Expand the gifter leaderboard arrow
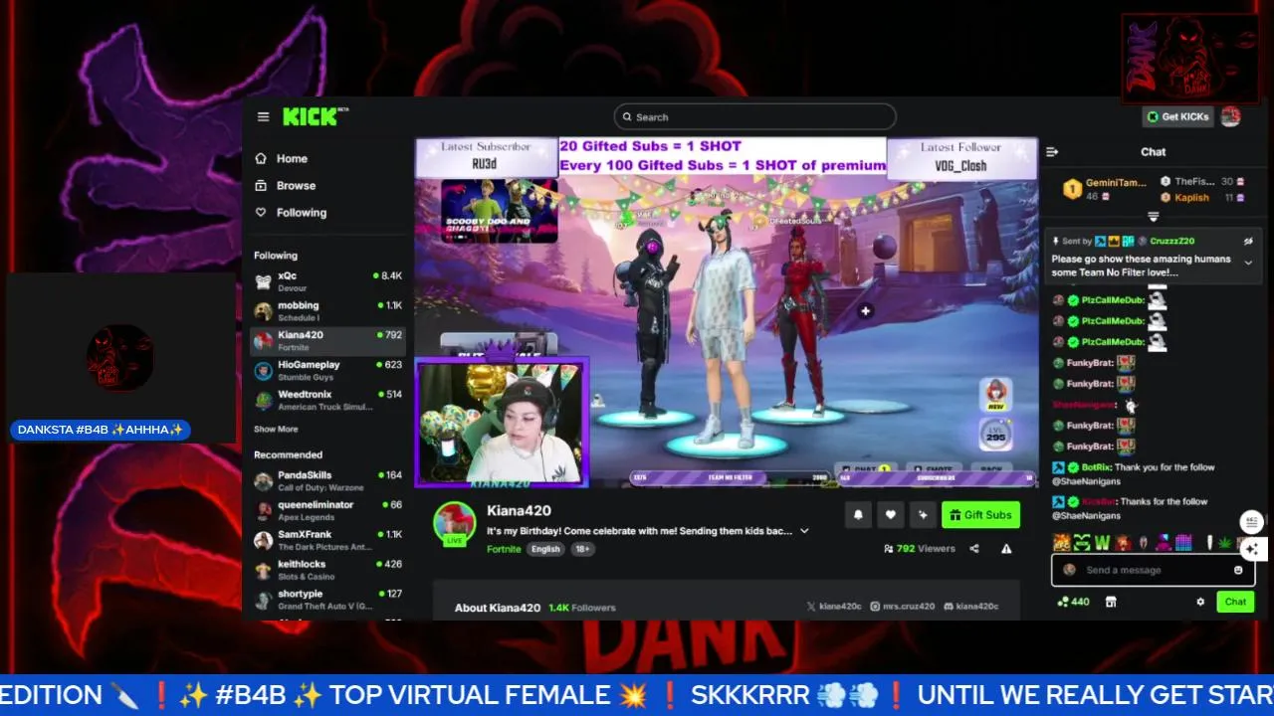The width and height of the screenshot is (1274, 716). [1154, 216]
